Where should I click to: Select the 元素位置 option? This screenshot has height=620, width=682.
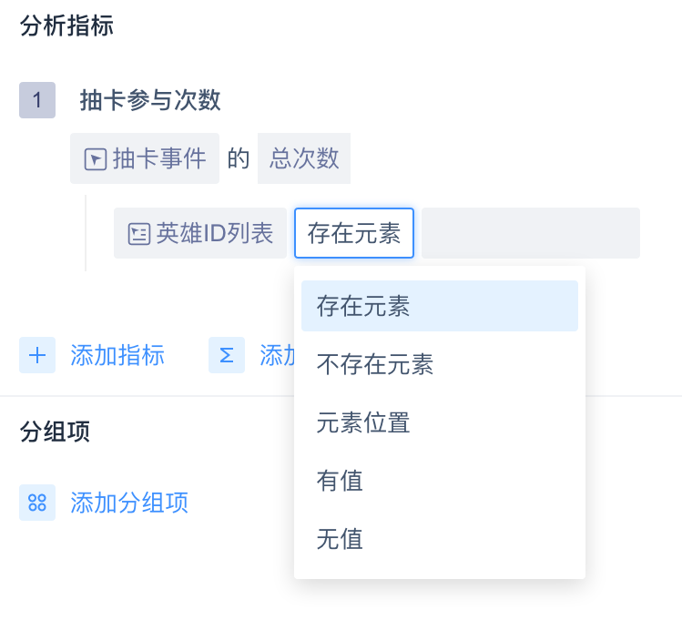coord(363,423)
